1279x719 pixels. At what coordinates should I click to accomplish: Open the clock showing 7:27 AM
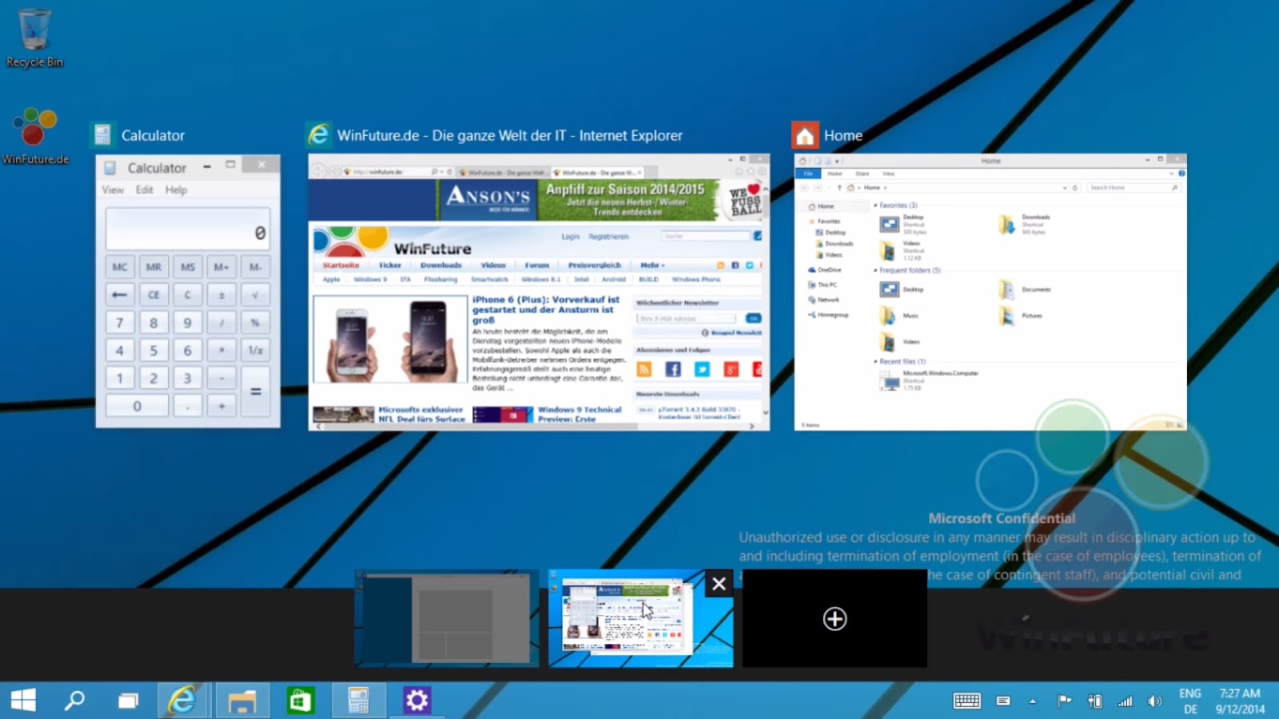[x=1240, y=701]
